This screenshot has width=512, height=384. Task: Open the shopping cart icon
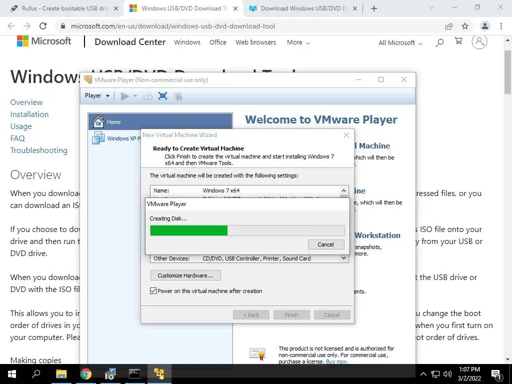(x=458, y=41)
